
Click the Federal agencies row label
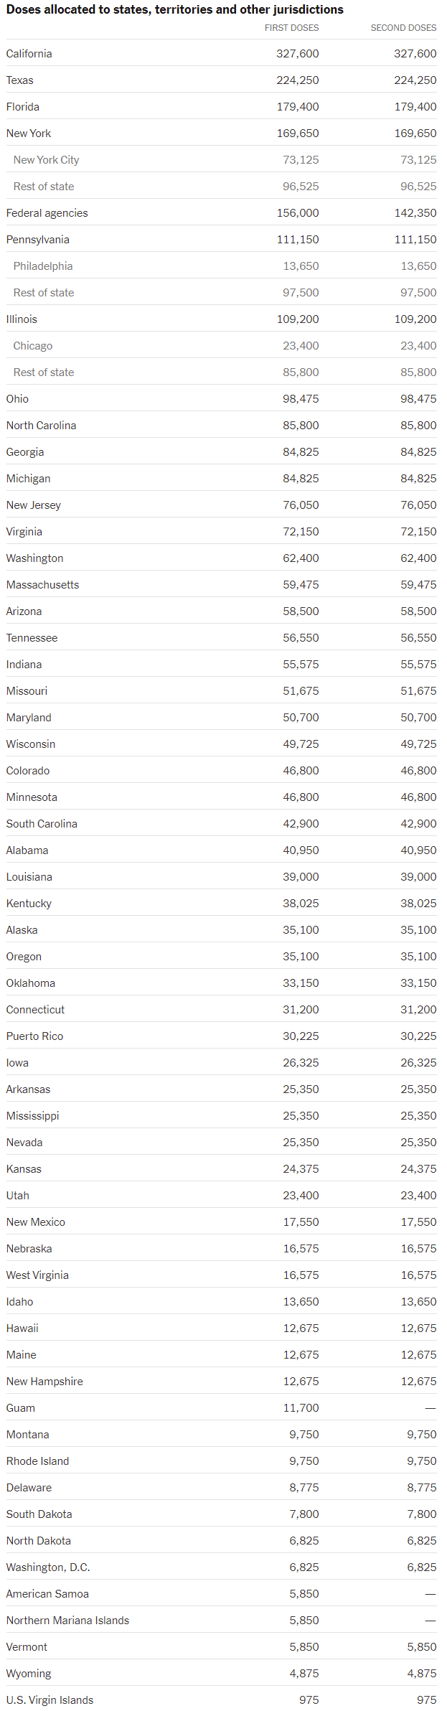tap(47, 213)
